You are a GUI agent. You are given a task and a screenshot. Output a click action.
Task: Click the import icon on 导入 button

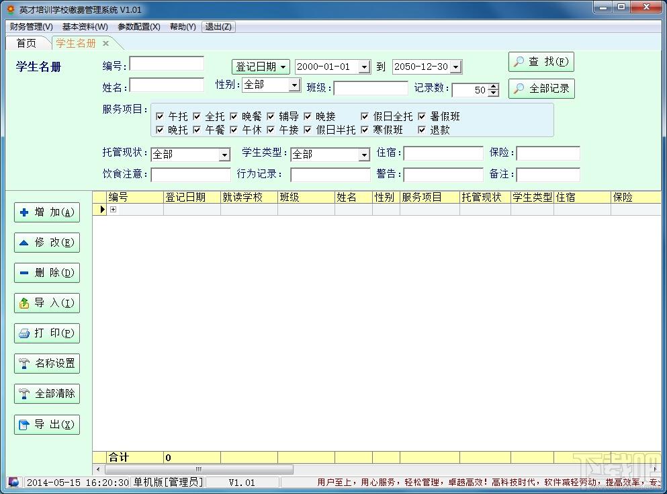pos(25,303)
